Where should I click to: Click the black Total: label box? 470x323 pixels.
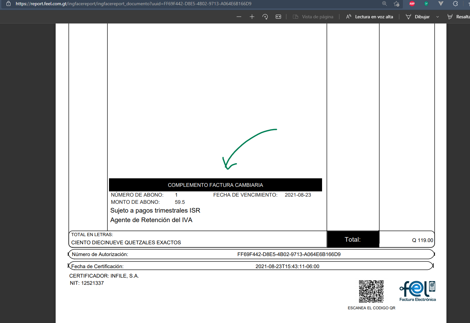tap(353, 239)
